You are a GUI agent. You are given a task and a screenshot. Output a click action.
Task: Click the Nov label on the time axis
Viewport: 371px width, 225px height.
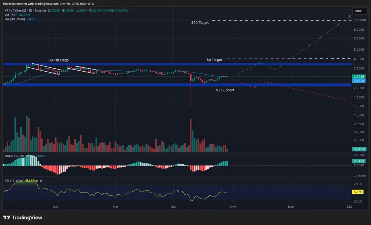pyautogui.click(x=233, y=207)
